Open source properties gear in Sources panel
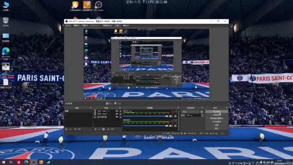The width and height of the screenshot is (293, 165). point(103,129)
